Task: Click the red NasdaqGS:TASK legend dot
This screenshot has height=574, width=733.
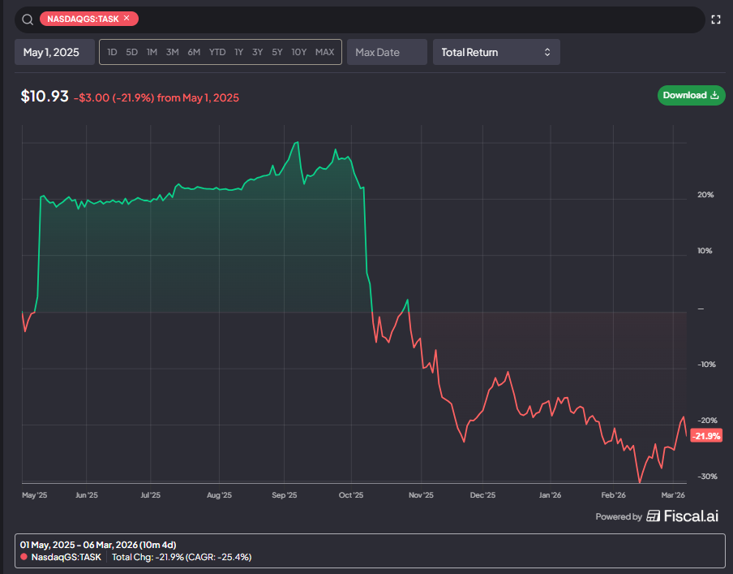Action: tap(24, 557)
